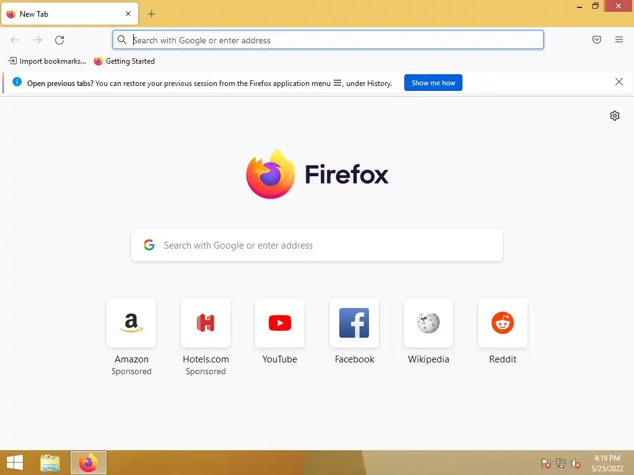Click the Forward navigation arrow
The width and height of the screenshot is (634, 475).
tap(37, 40)
